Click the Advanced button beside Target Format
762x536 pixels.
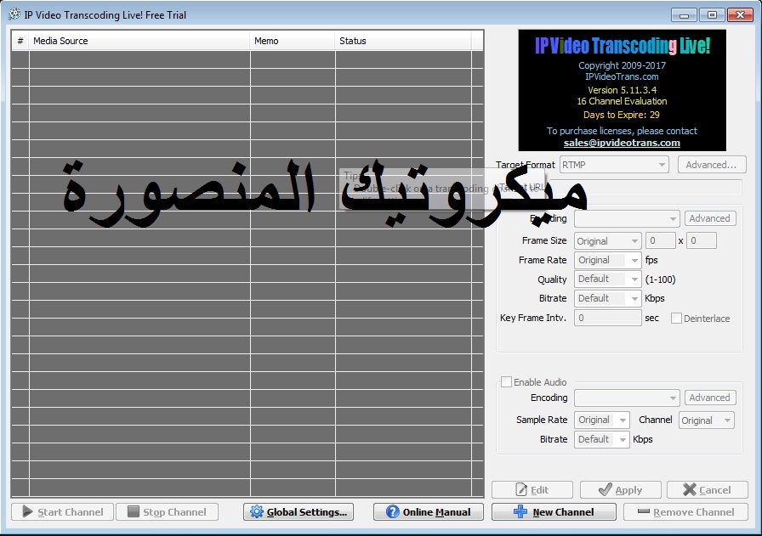click(x=712, y=164)
